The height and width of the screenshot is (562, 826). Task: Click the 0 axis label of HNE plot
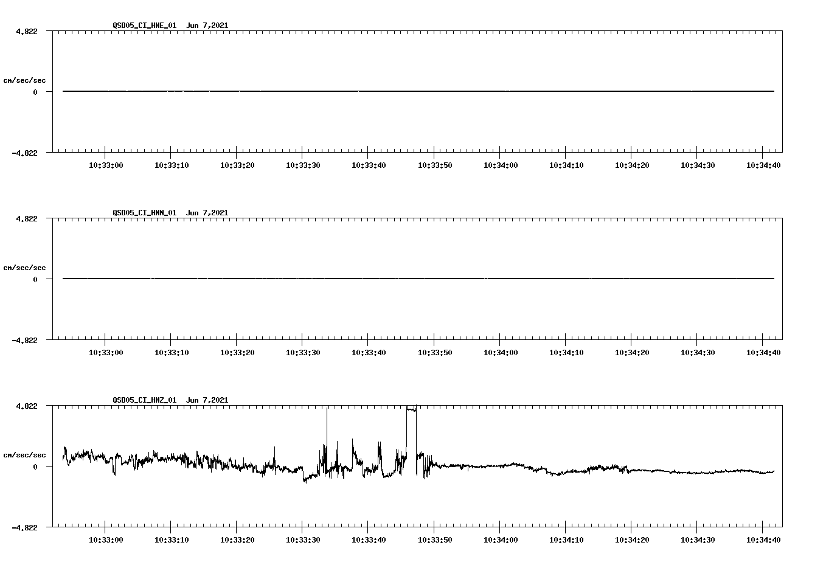(x=35, y=92)
